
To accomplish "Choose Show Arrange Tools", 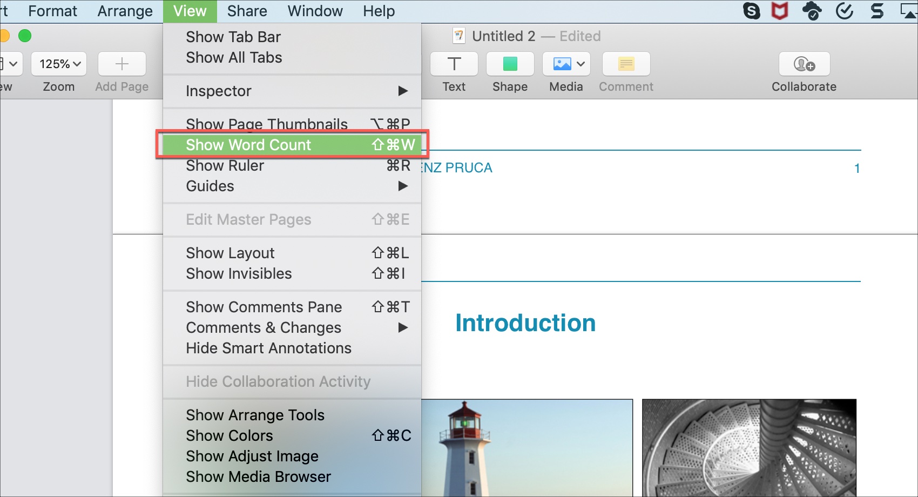I will 292,415.
